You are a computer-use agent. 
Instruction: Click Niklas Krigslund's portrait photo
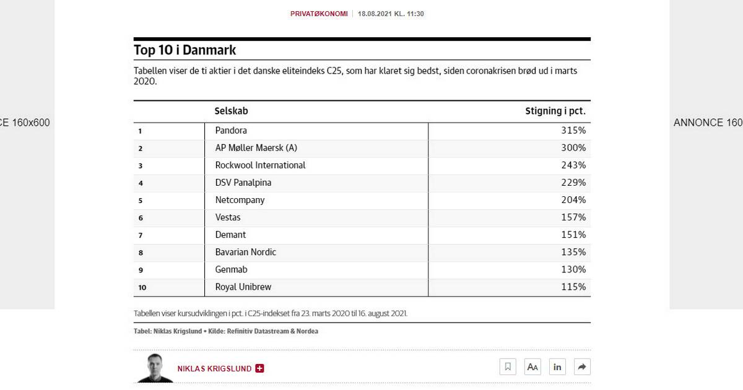tap(154, 368)
